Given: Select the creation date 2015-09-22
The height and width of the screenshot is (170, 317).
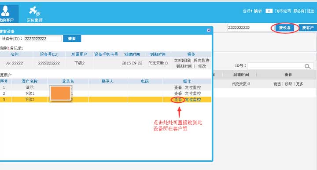Looking at the screenshot, I should coord(132,63).
